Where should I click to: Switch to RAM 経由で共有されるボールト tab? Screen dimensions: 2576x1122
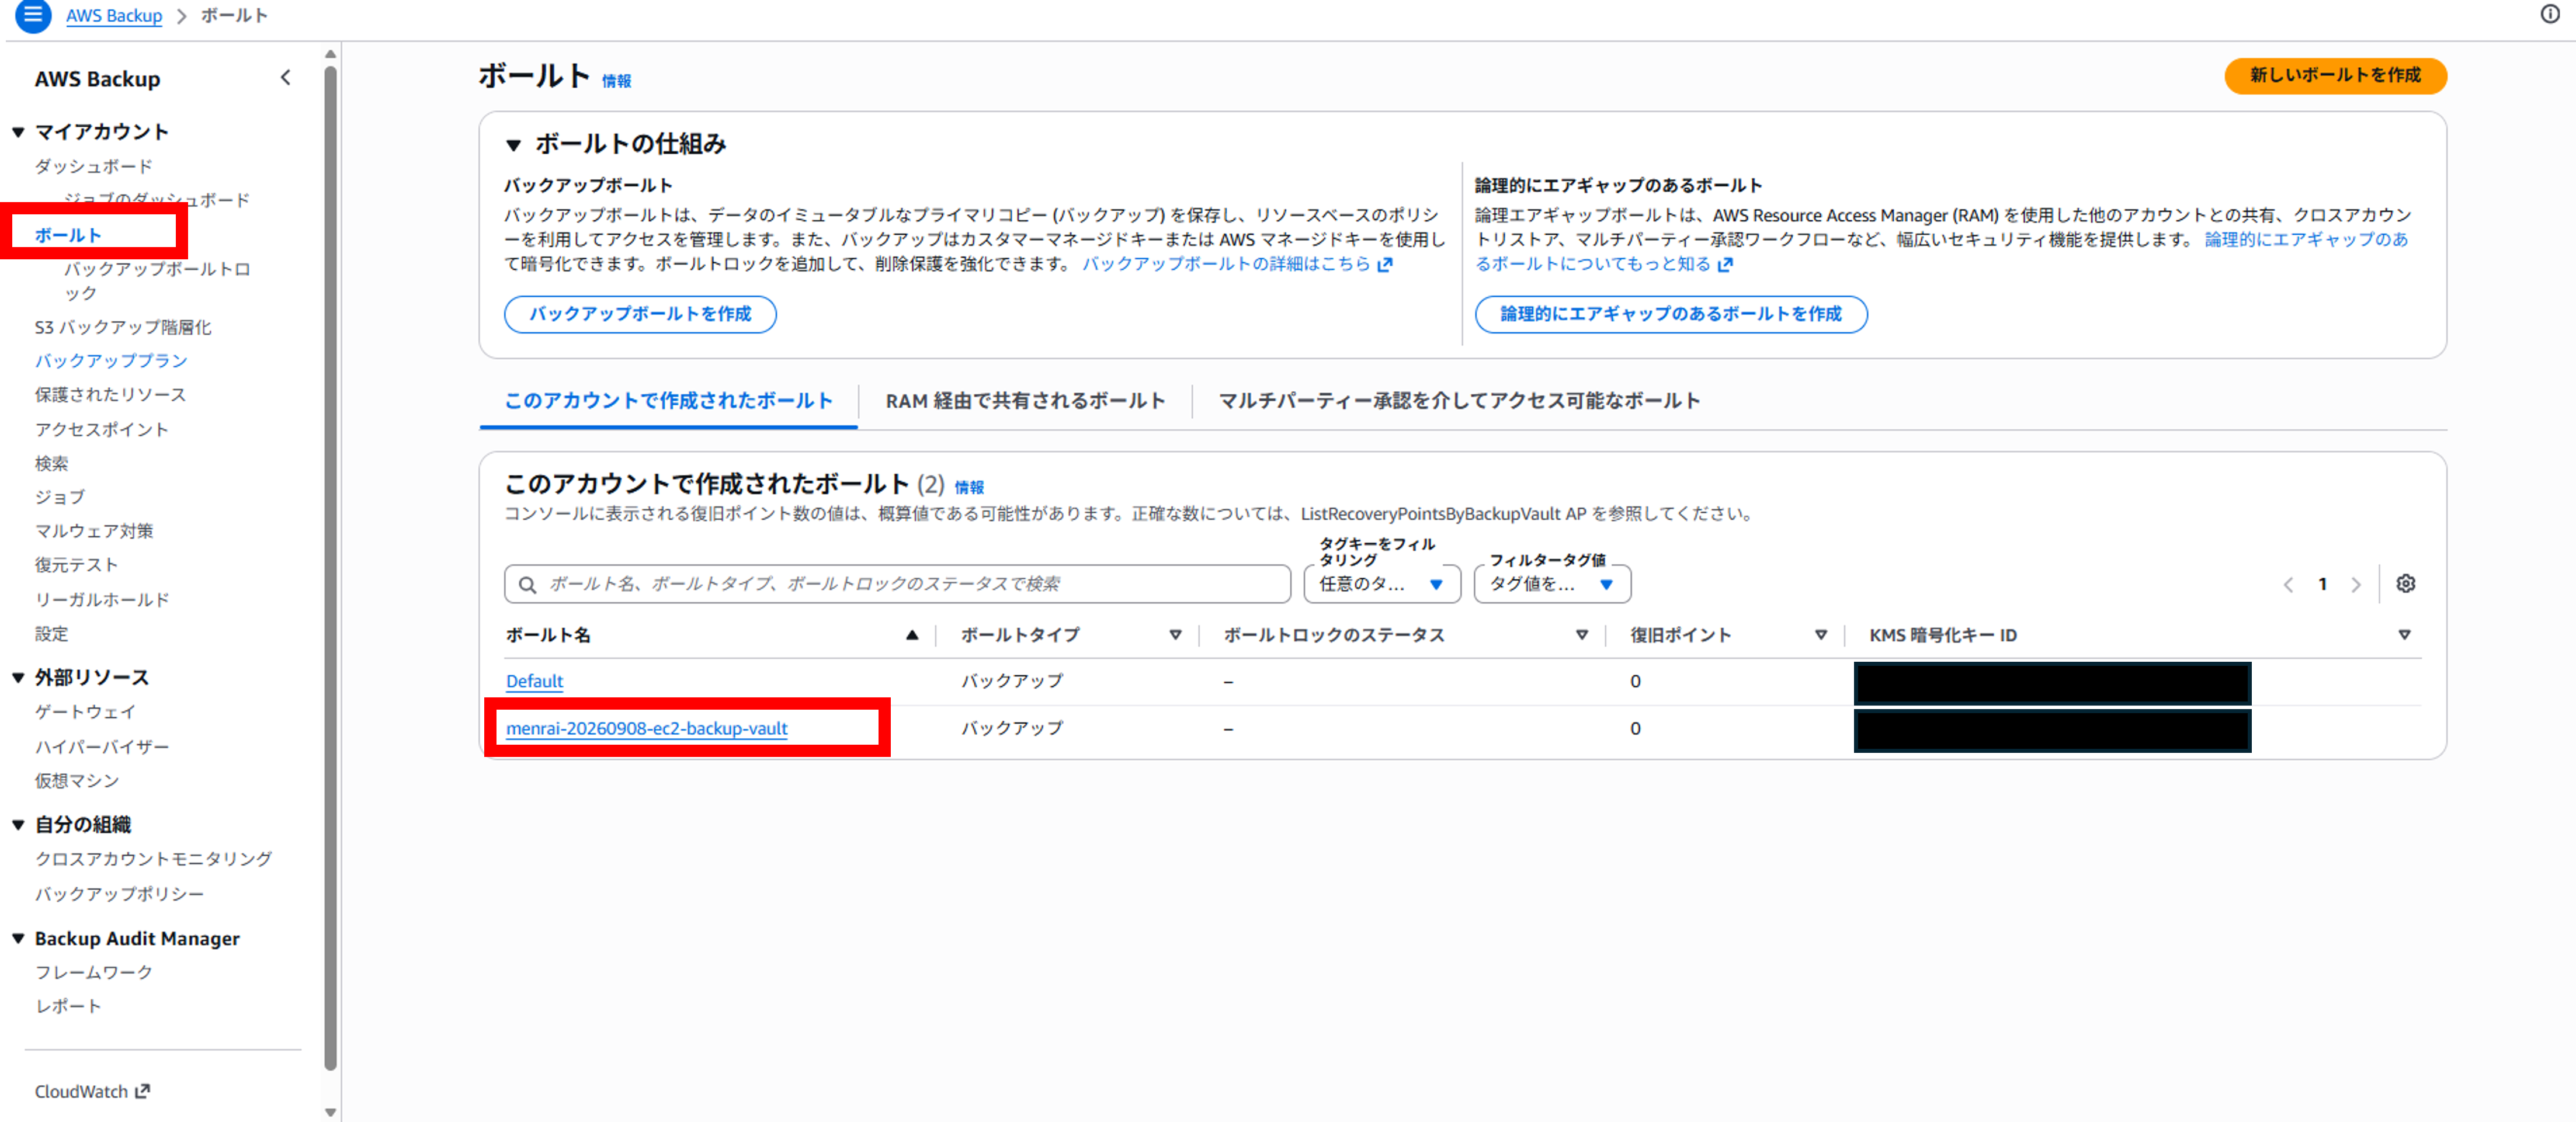(x=1025, y=401)
